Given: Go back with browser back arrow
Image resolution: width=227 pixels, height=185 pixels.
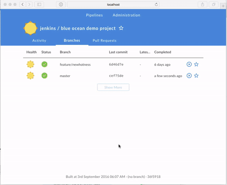Looking at the screenshot, I should [23, 4].
